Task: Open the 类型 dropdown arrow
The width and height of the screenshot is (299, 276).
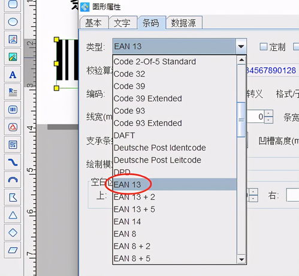Action: [x=241, y=47]
